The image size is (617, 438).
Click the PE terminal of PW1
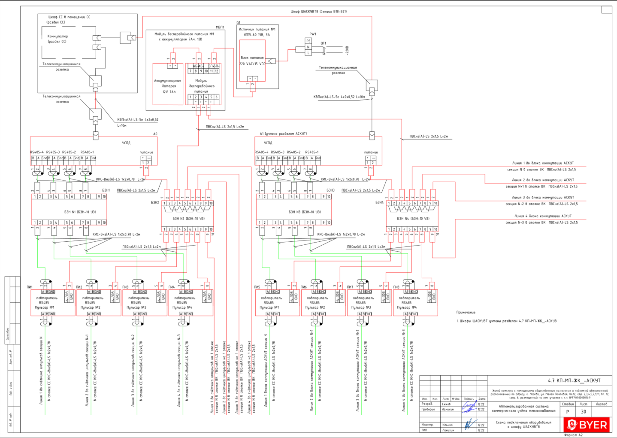pos(308,41)
